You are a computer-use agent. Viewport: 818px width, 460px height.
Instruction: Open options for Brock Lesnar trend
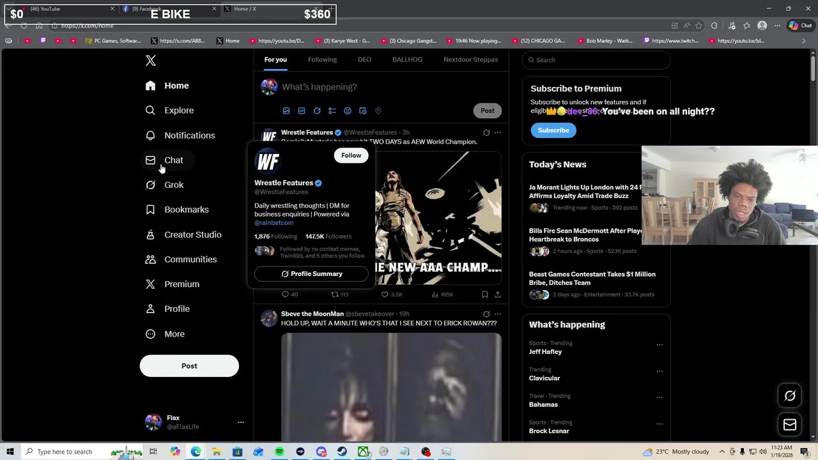660,424
